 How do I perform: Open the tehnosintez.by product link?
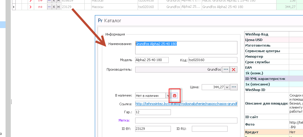pos(186,104)
